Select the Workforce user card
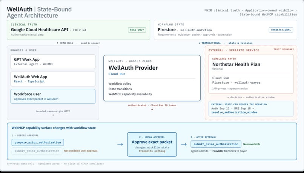This screenshot has width=304, height=173. coord(53,96)
